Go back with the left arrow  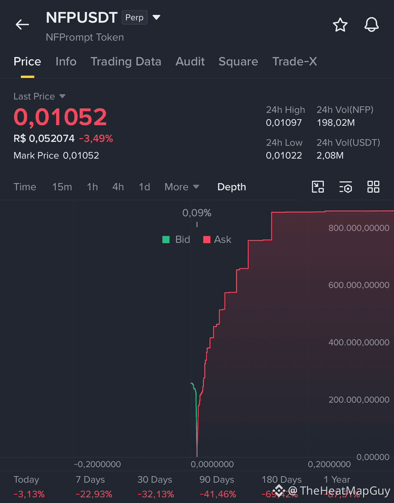point(22,24)
